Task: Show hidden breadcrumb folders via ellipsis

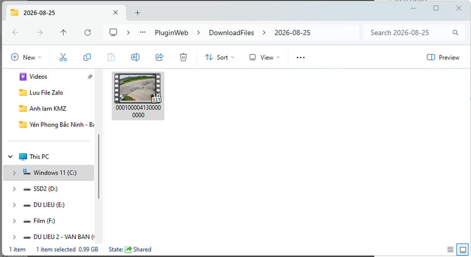Action: pos(143,33)
